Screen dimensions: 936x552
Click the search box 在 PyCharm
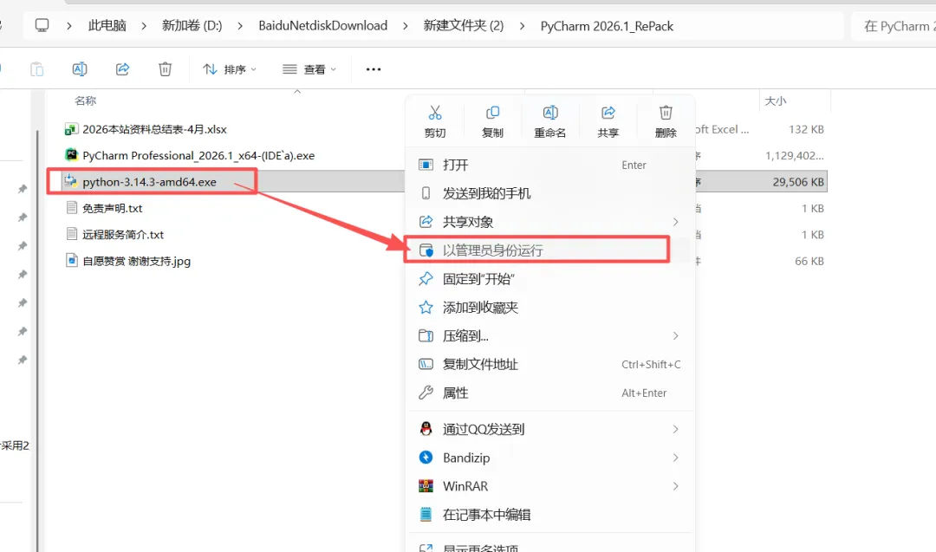(x=894, y=26)
